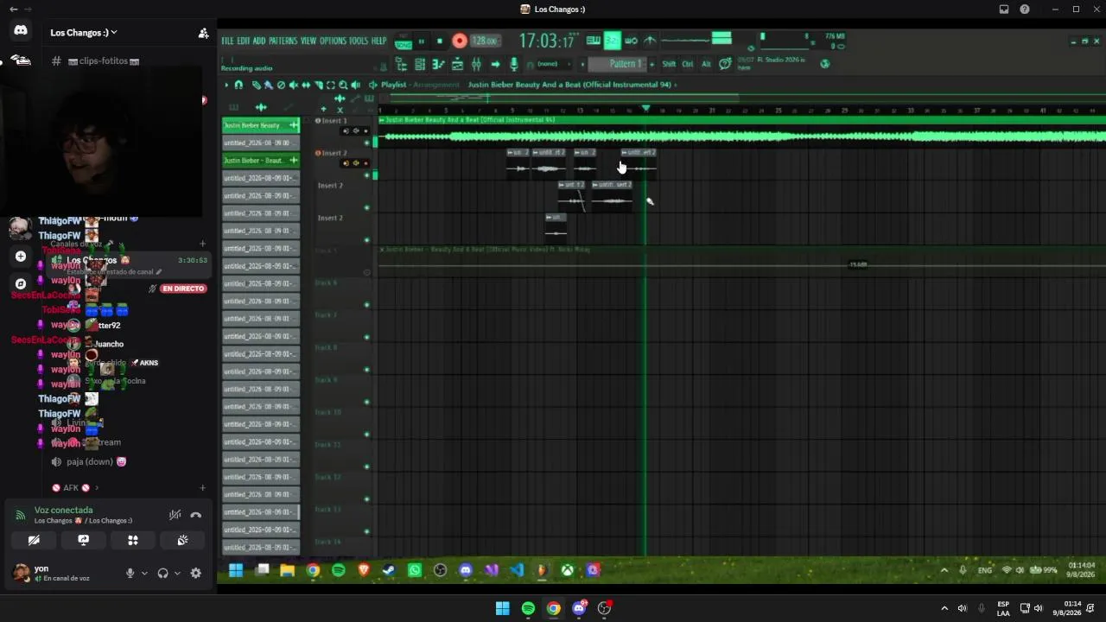1106x622 pixels.
Task: Expand the Los Changos :) server menu
Action: (x=84, y=33)
